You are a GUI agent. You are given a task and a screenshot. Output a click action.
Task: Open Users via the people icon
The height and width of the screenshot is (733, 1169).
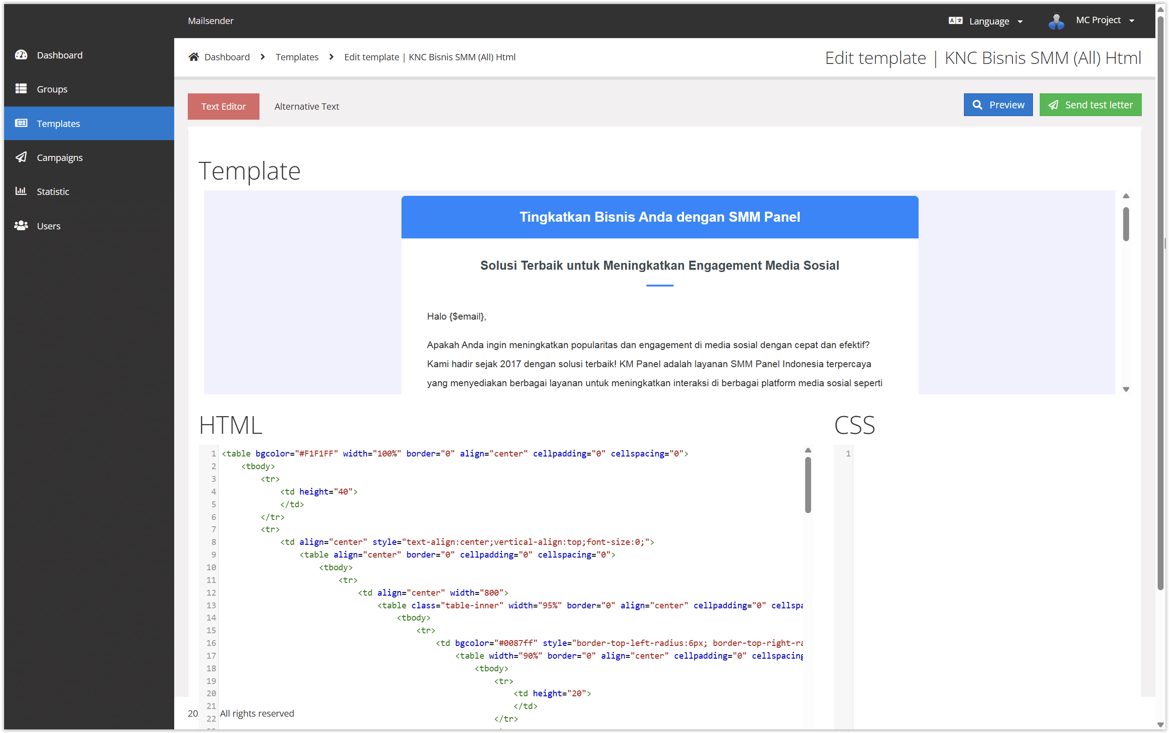coord(21,225)
